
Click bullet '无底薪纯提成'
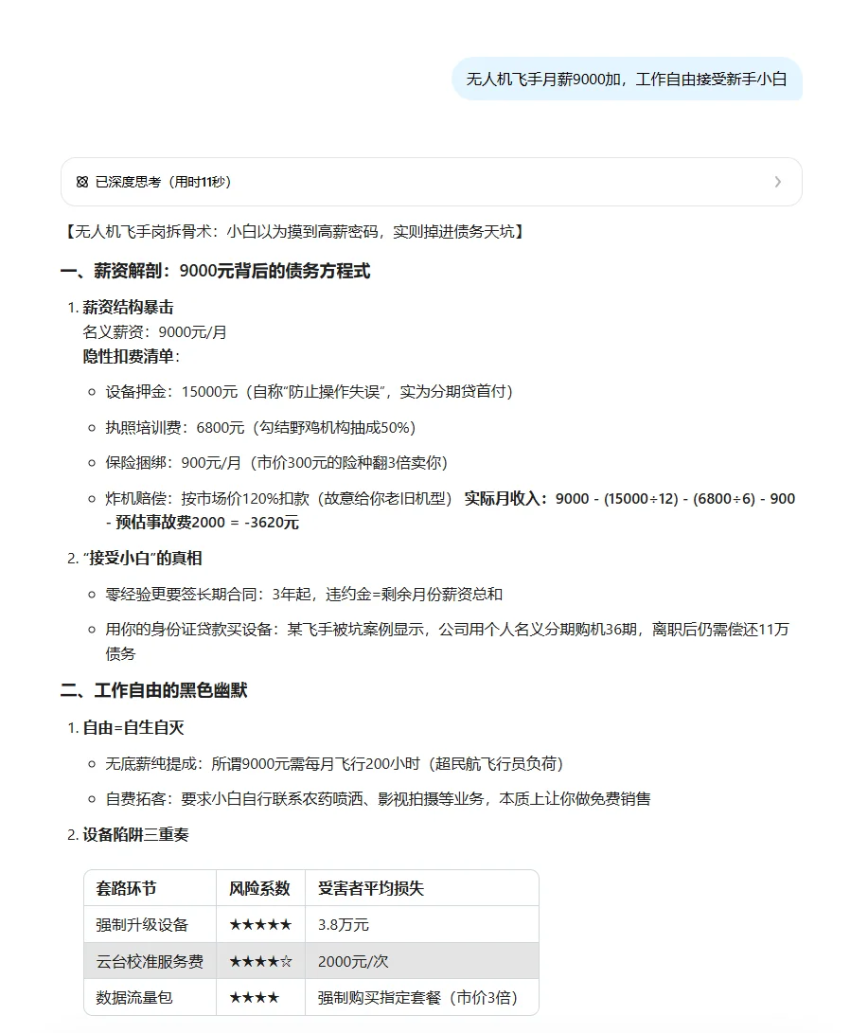point(334,763)
